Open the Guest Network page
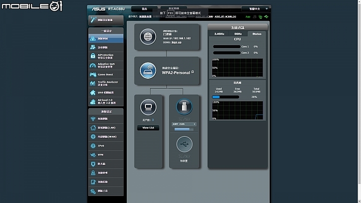Image resolution: width=361 pixels, height=203 pixels. tap(106, 47)
